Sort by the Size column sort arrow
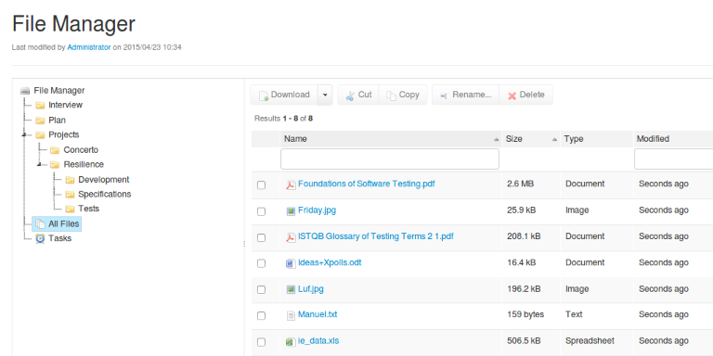The image size is (713, 356). click(555, 139)
